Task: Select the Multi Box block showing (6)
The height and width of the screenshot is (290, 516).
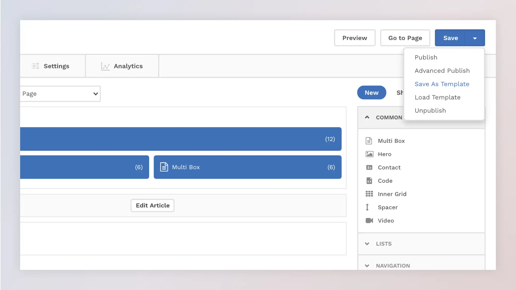Action: click(248, 167)
